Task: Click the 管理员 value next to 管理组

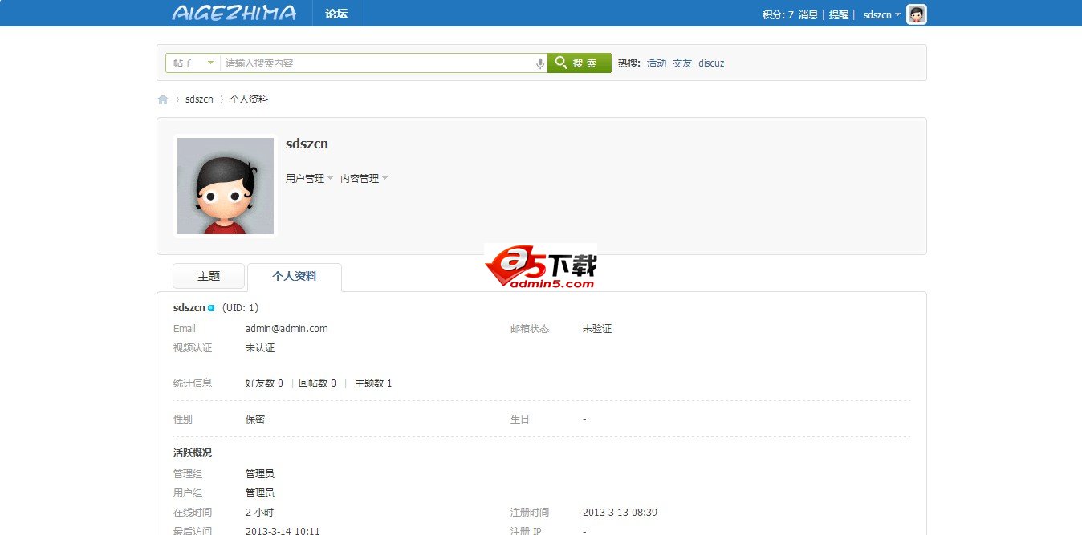Action: click(x=260, y=474)
